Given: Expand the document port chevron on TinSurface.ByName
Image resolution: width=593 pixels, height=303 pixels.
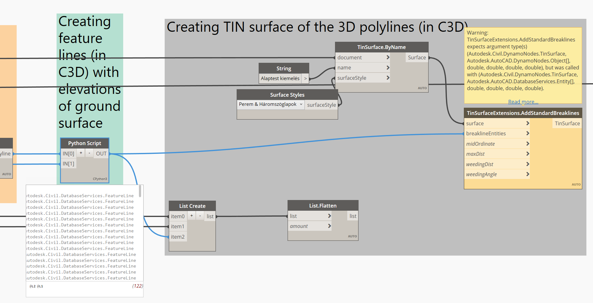Looking at the screenshot, I should pos(388,57).
